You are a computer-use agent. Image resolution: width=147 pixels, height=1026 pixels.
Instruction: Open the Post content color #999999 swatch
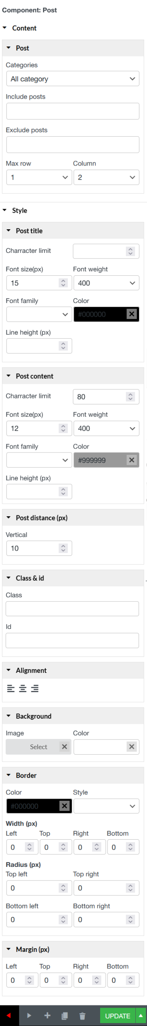pos(101,460)
